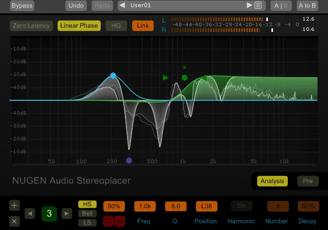Enable Harmonic On button
Image resolution: width=328 pixels, height=230 pixels.
242,206
